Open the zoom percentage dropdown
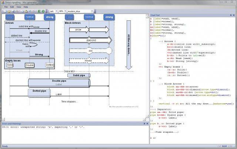This screenshot has width=237, height=149. click(x=65, y=11)
